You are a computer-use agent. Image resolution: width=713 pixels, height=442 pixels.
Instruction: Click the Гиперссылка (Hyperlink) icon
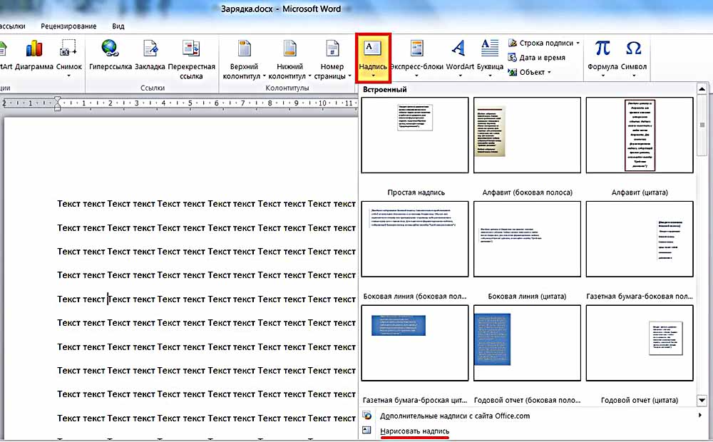coord(109,48)
